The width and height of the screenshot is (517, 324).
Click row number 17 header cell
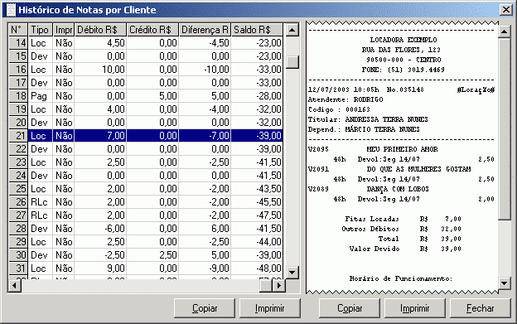18,83
